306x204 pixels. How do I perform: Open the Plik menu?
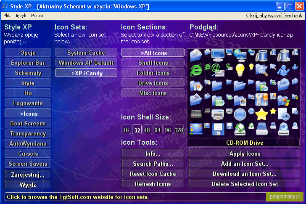point(7,16)
